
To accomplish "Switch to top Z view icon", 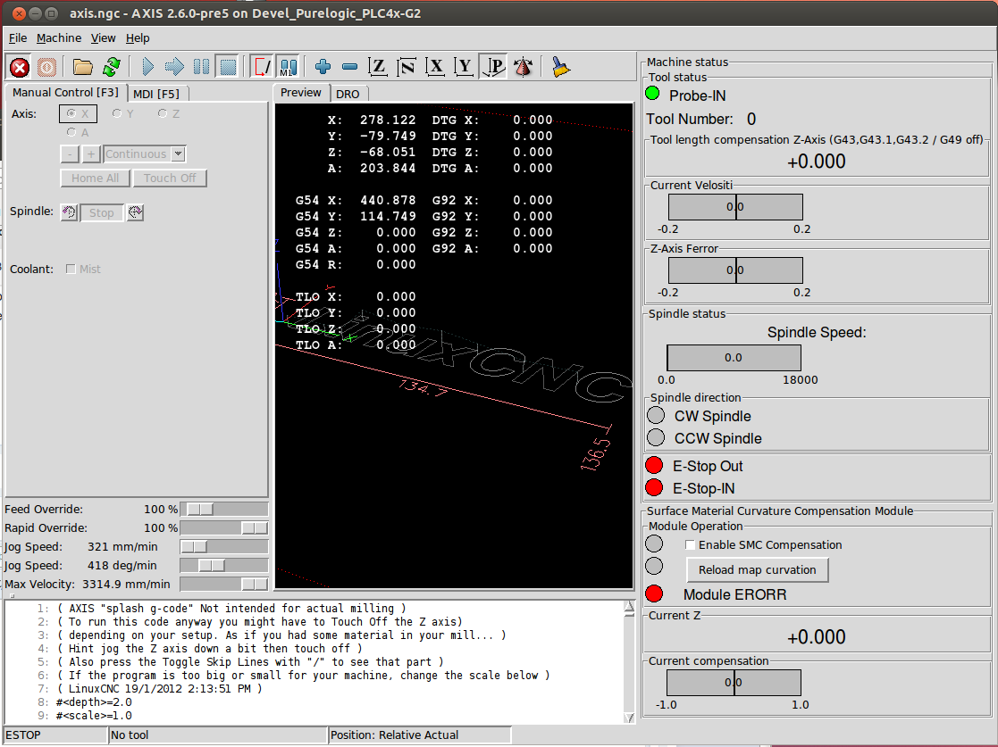I will pos(378,67).
